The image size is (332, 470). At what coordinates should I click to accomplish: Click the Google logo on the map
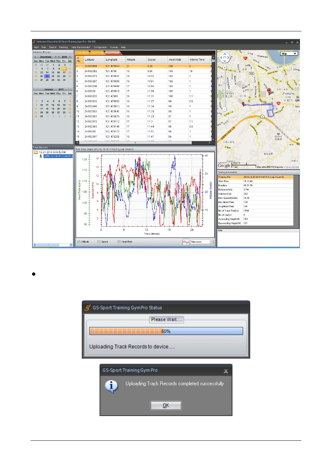click(224, 166)
